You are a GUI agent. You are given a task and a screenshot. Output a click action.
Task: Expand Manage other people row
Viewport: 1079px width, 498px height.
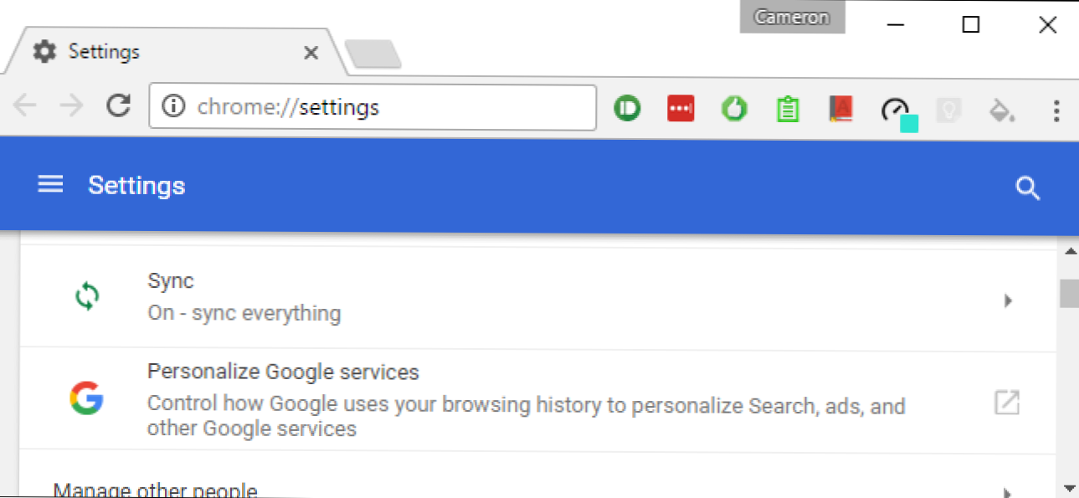coord(1008,491)
